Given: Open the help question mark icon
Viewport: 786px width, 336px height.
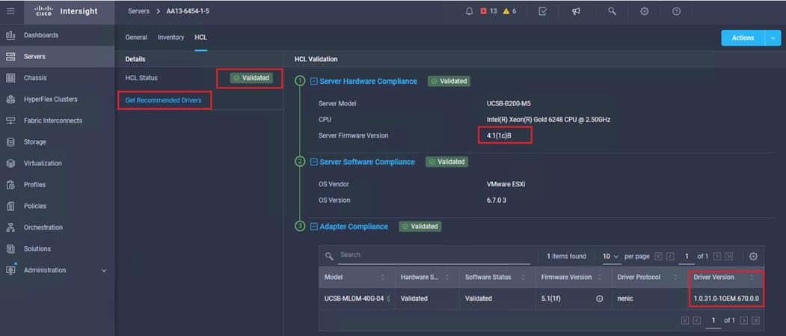Looking at the screenshot, I should pos(677,11).
